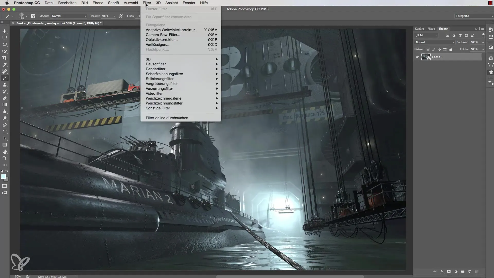This screenshot has width=494, height=278.
Task: Open the brush Modus dropdown
Action: tap(69, 16)
